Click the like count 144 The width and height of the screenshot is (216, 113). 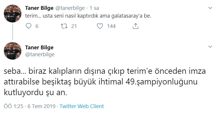pyautogui.click(x=111, y=26)
